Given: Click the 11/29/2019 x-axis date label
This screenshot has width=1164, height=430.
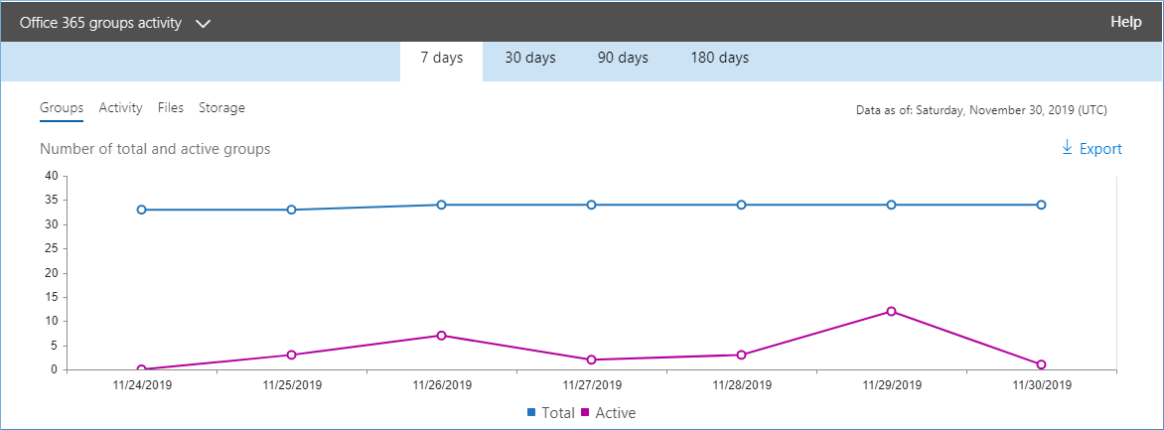Looking at the screenshot, I should pyautogui.click(x=891, y=385).
